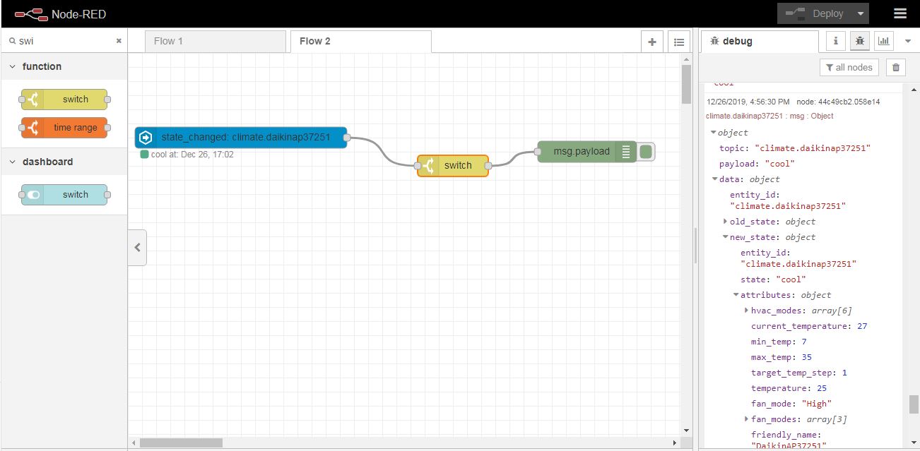The height and width of the screenshot is (451, 920).
Task: Collapse the new_state object
Action: (725, 237)
